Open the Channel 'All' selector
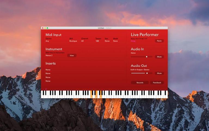This screenshot has width=209, height=131. 82,41
